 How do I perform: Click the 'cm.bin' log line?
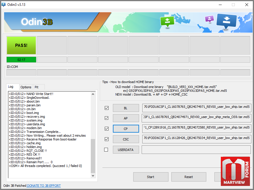tap(22, 109)
